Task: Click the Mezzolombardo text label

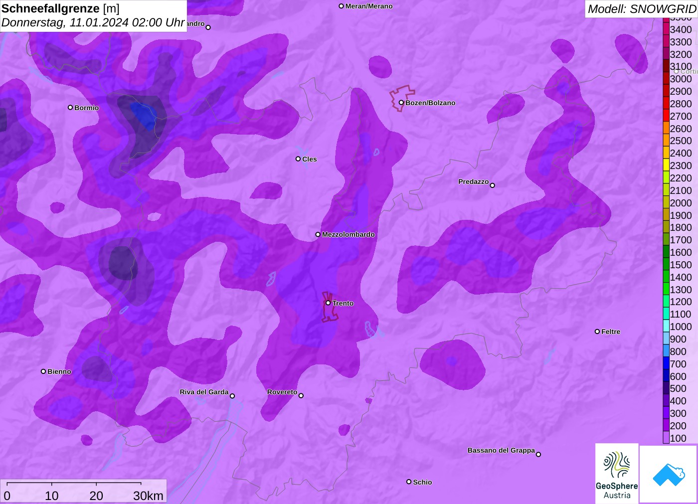Action: point(349,234)
